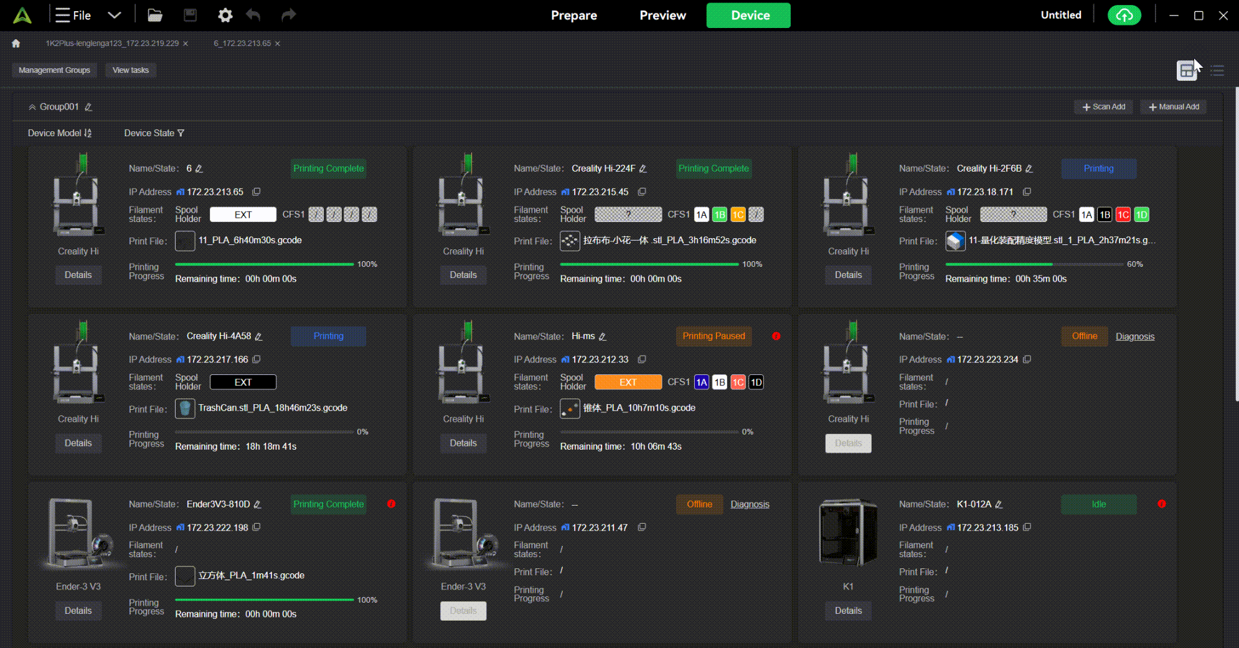This screenshot has height=648, width=1239.
Task: Click the undo arrow icon
Action: (x=253, y=15)
